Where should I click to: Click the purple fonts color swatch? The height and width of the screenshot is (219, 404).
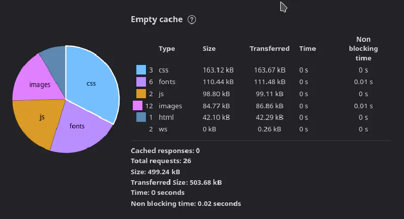coord(141,82)
